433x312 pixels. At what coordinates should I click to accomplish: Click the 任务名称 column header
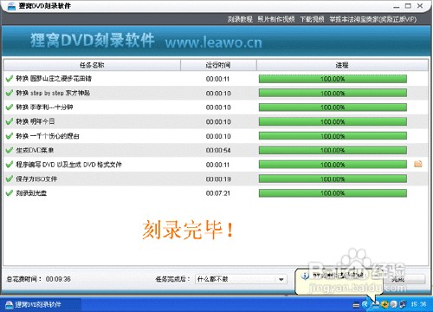tap(92, 65)
